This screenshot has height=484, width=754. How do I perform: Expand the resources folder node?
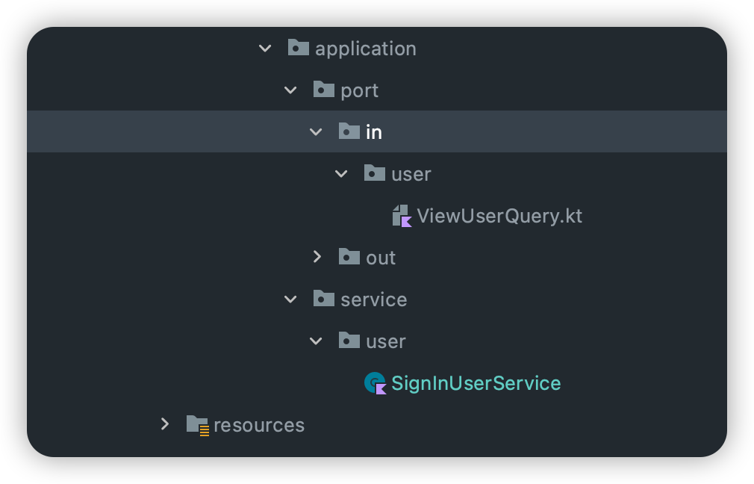[165, 424]
